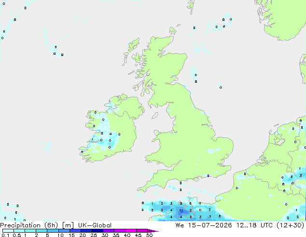This screenshot has height=237, width=306.
Task: Click the '25' legend scale label
Action: 94,235
